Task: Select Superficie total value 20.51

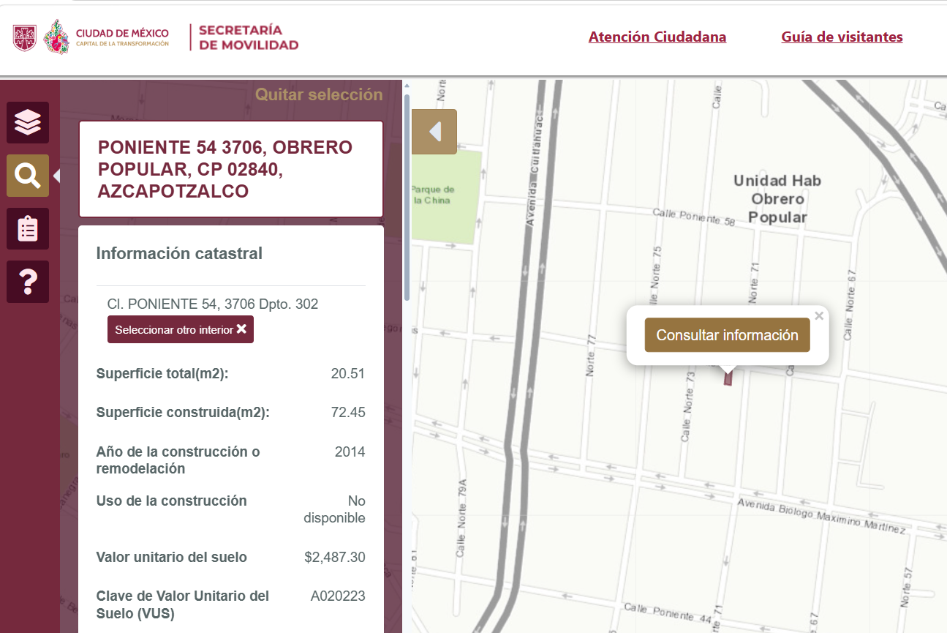Action: [x=347, y=374]
